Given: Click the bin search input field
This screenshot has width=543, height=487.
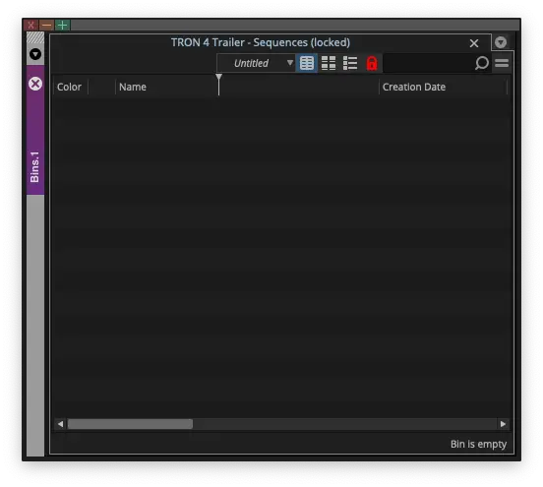Looking at the screenshot, I should pos(428,63).
